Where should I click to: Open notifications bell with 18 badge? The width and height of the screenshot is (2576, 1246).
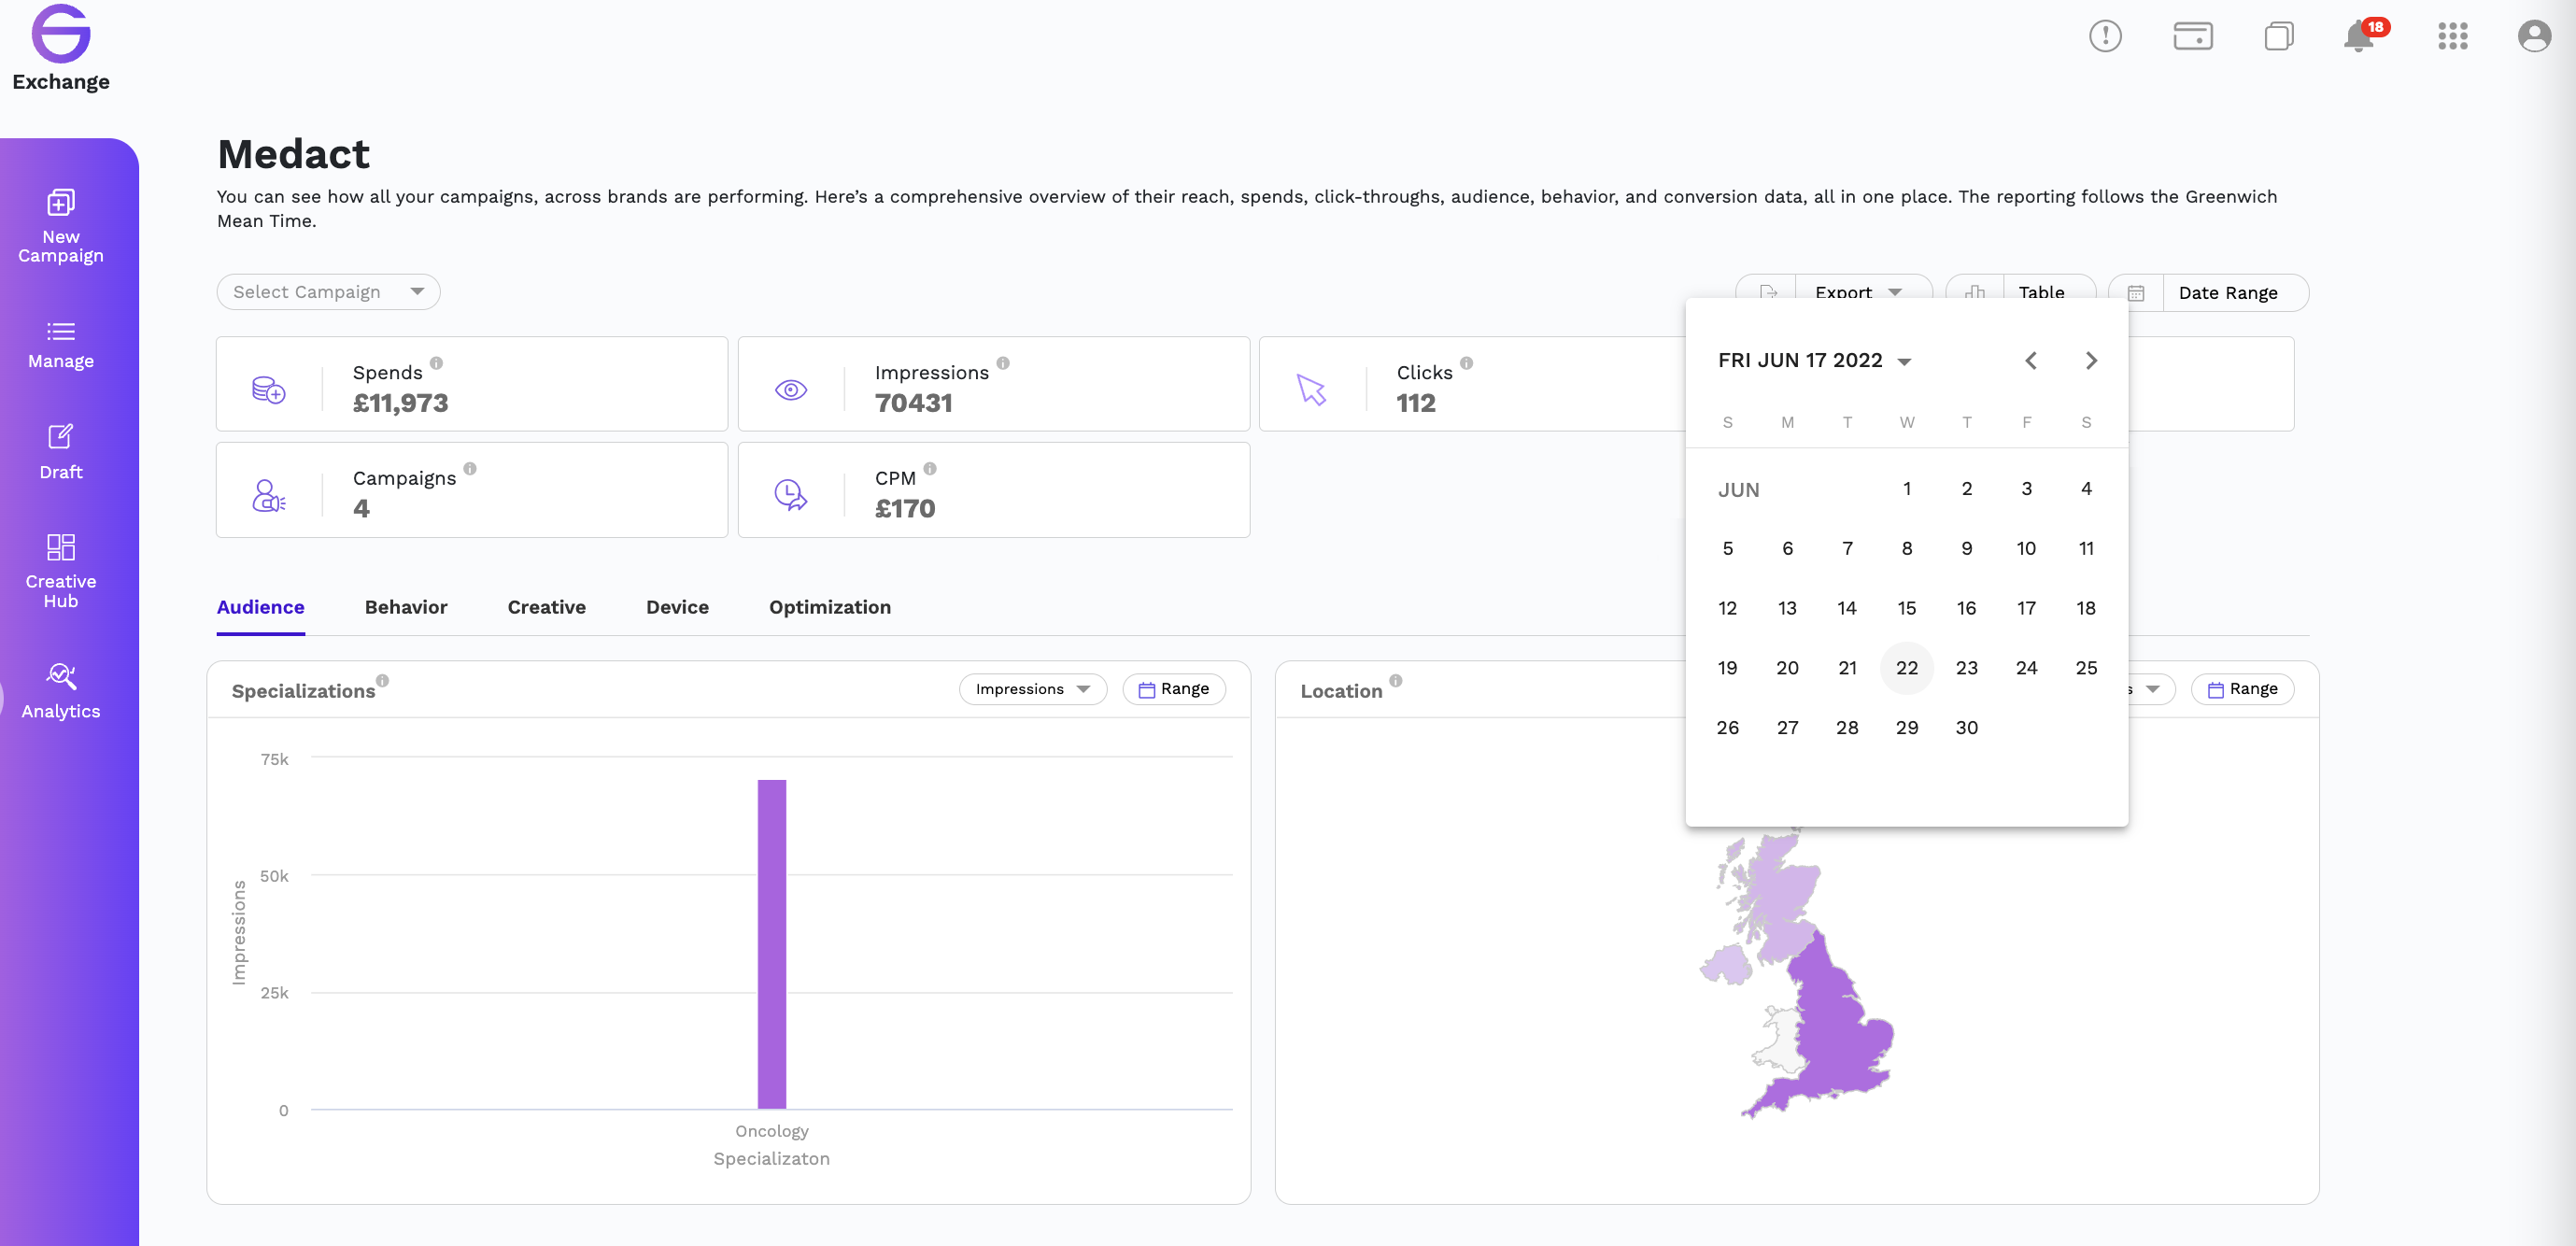(2364, 35)
